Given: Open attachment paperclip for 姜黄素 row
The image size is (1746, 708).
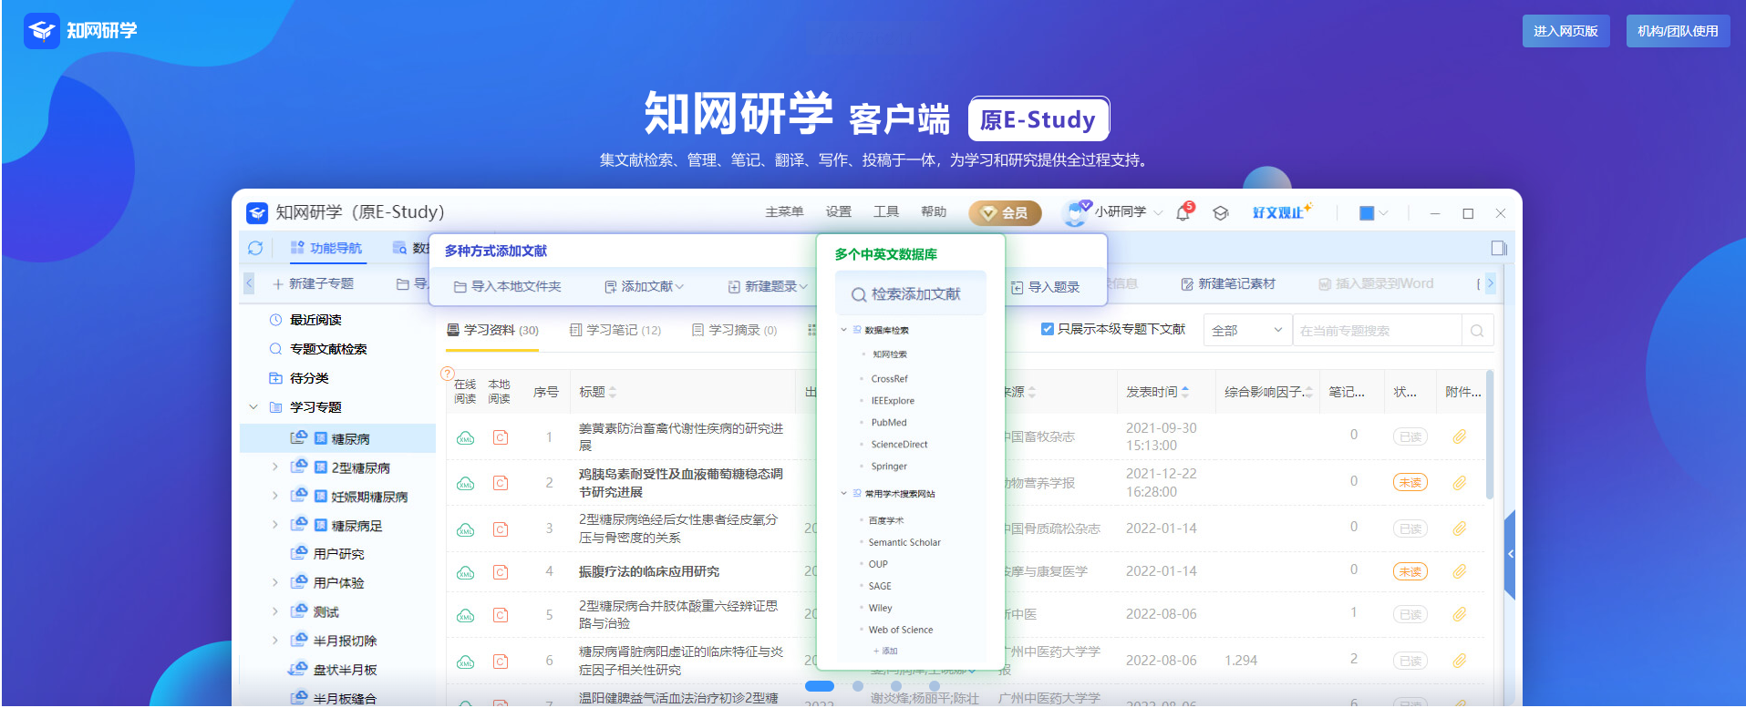Looking at the screenshot, I should coord(1460,437).
